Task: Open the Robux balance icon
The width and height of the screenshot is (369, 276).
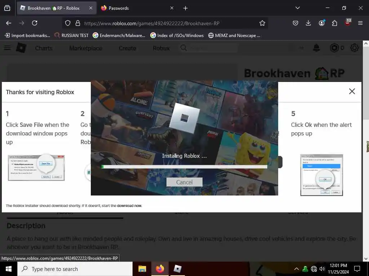Action: [334, 48]
